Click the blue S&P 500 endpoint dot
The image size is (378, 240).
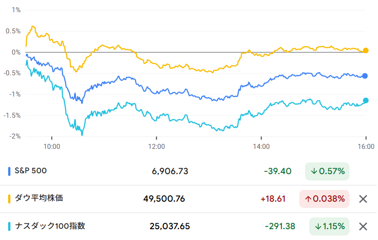pyautogui.click(x=365, y=76)
